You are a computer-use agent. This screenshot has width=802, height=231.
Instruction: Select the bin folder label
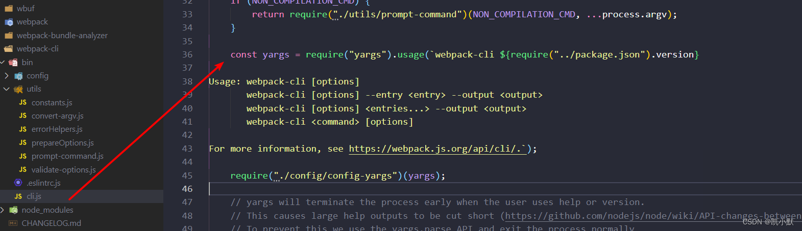28,62
